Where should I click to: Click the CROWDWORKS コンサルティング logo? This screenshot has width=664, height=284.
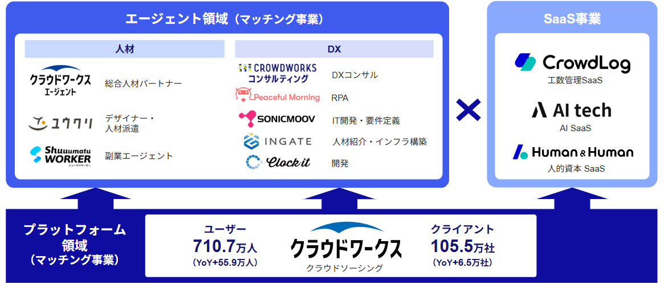click(278, 73)
